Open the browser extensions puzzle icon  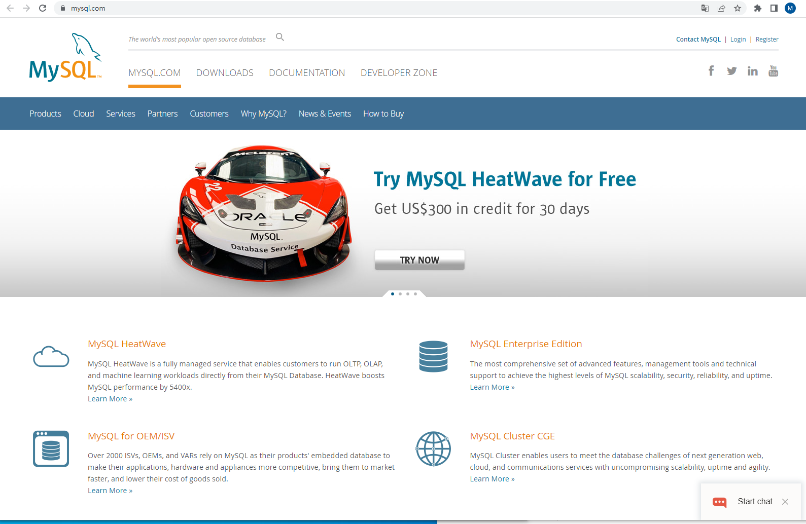point(758,8)
